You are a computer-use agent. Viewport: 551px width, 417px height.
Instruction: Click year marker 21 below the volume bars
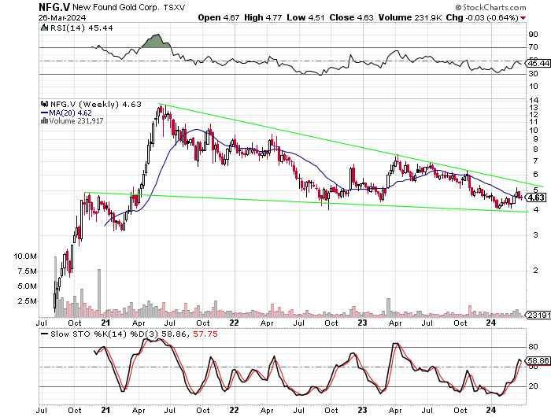(105, 323)
